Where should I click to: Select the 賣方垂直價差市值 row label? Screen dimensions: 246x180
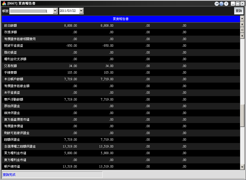tap(17, 120)
